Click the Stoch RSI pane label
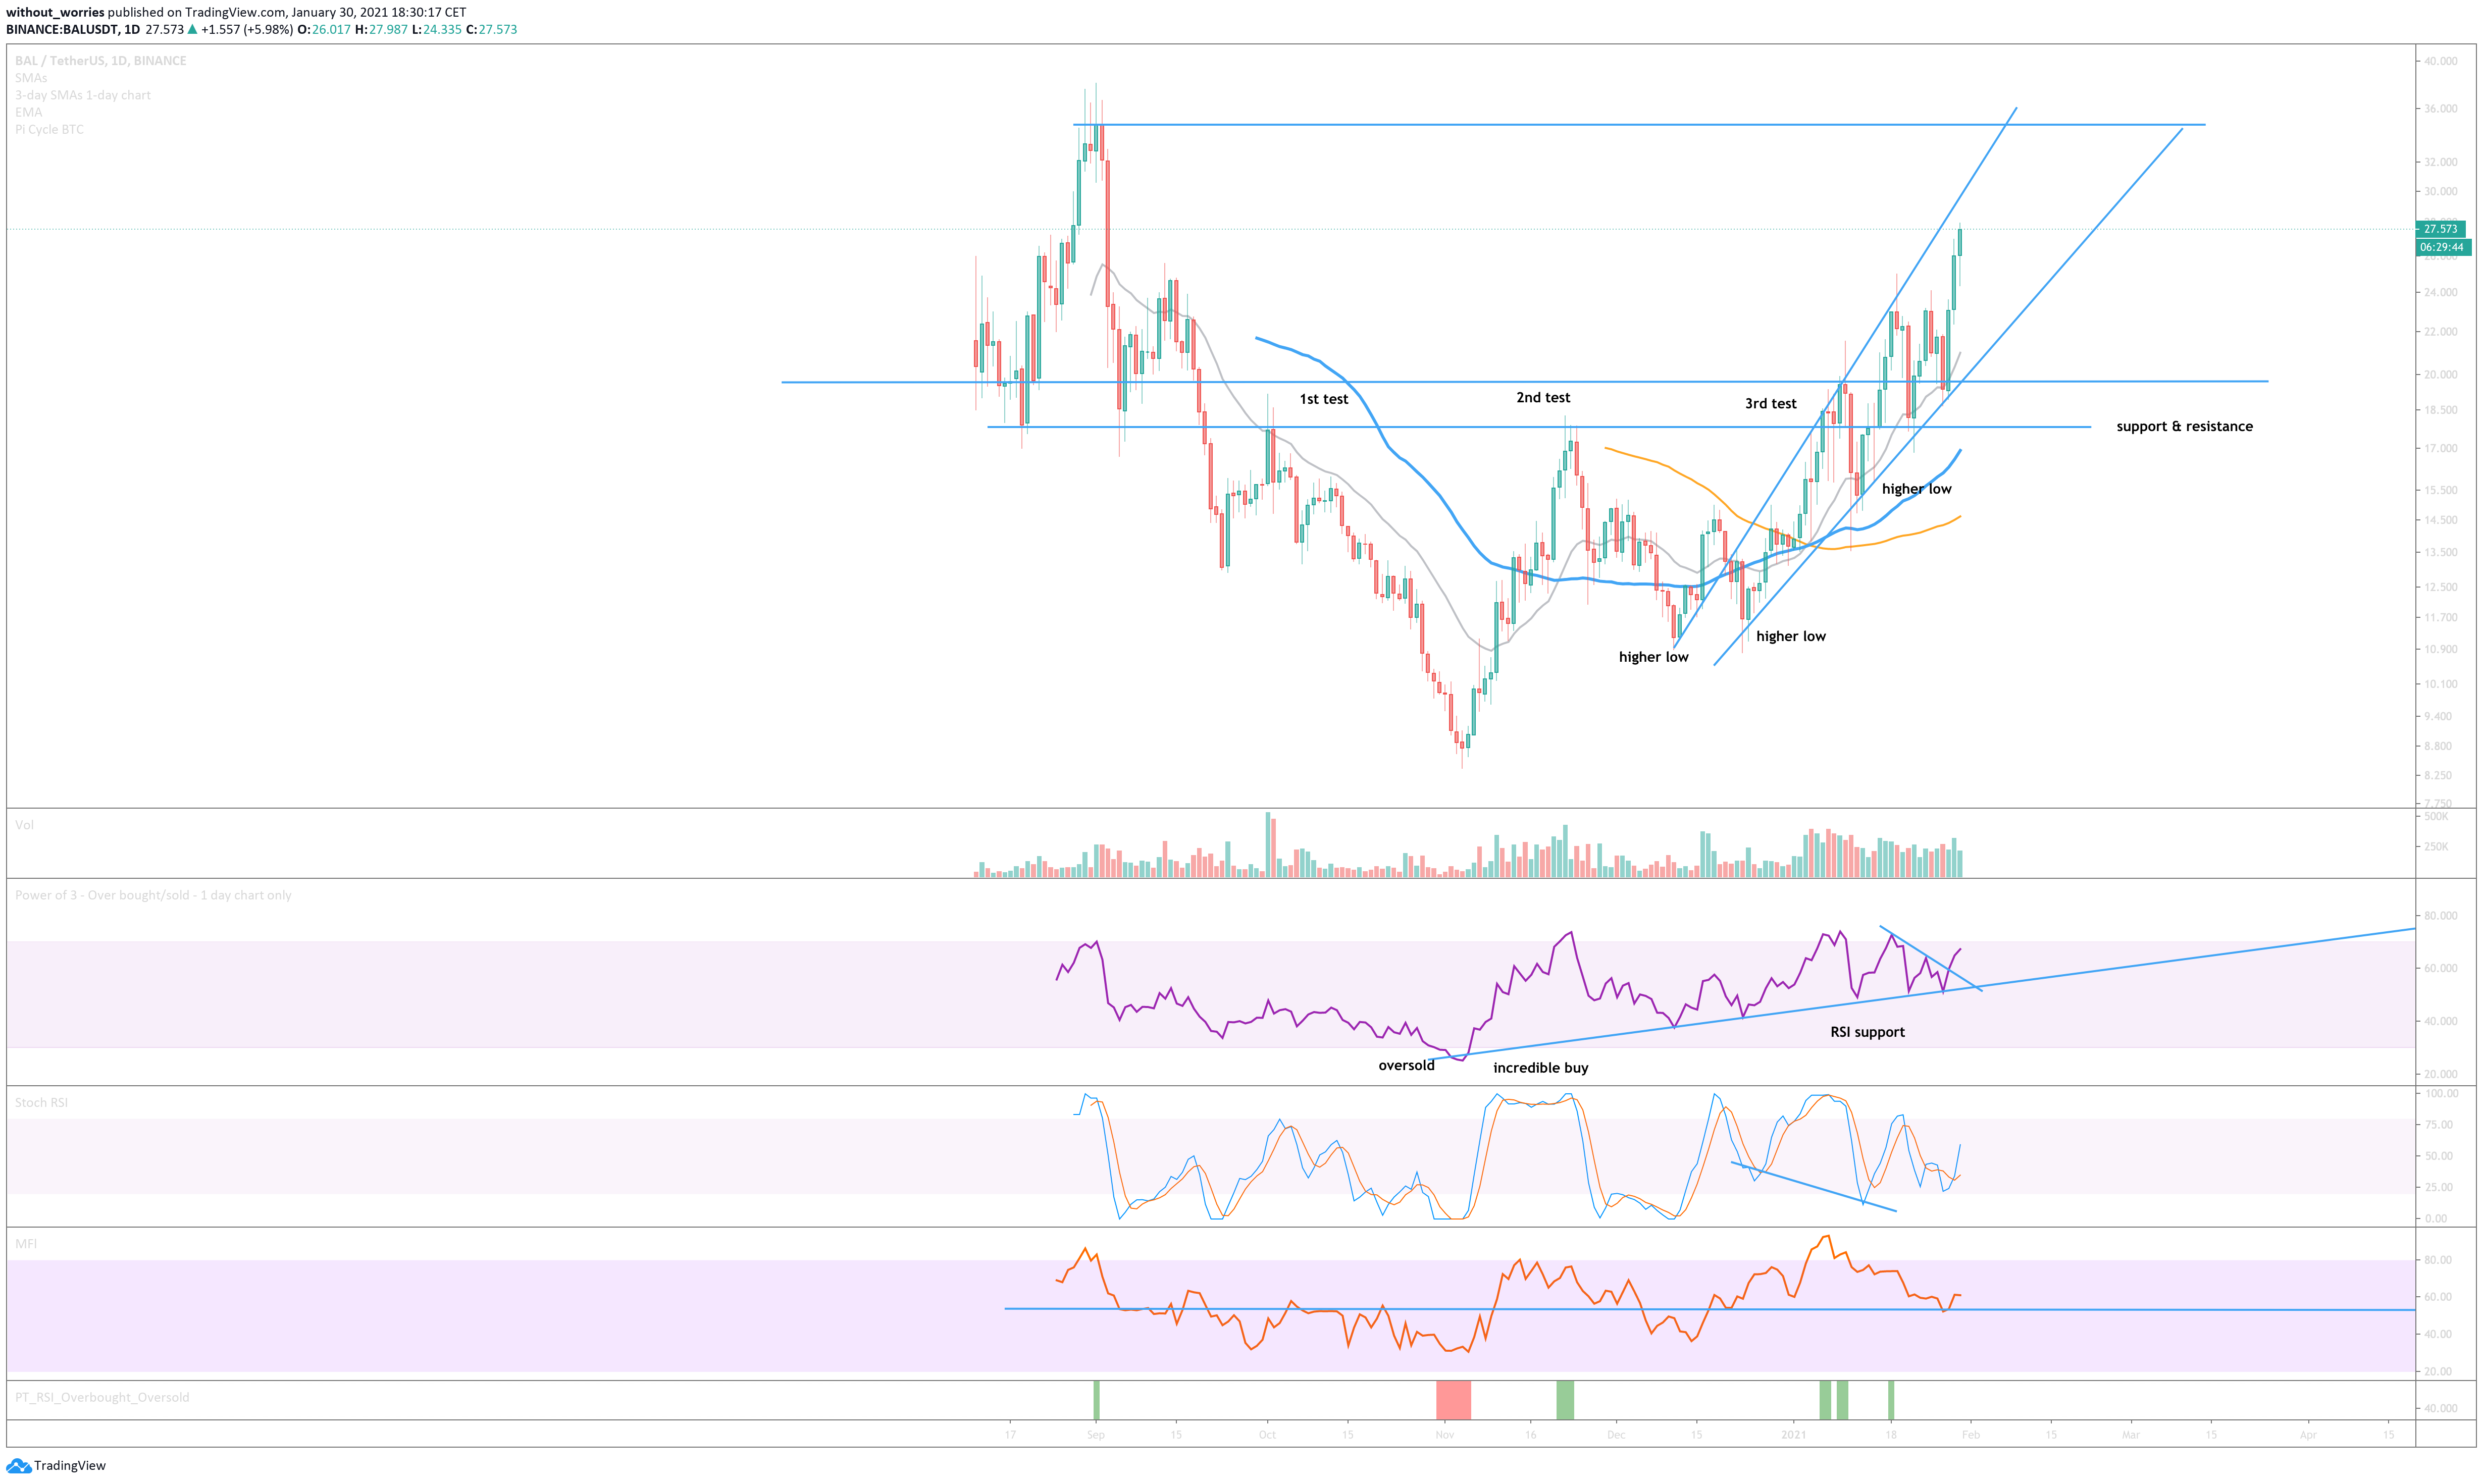 (41, 1102)
